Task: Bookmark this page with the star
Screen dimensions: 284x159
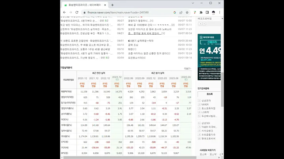Action: [x=187, y=13]
